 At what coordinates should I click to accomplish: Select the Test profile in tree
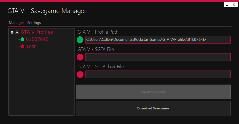[31, 46]
